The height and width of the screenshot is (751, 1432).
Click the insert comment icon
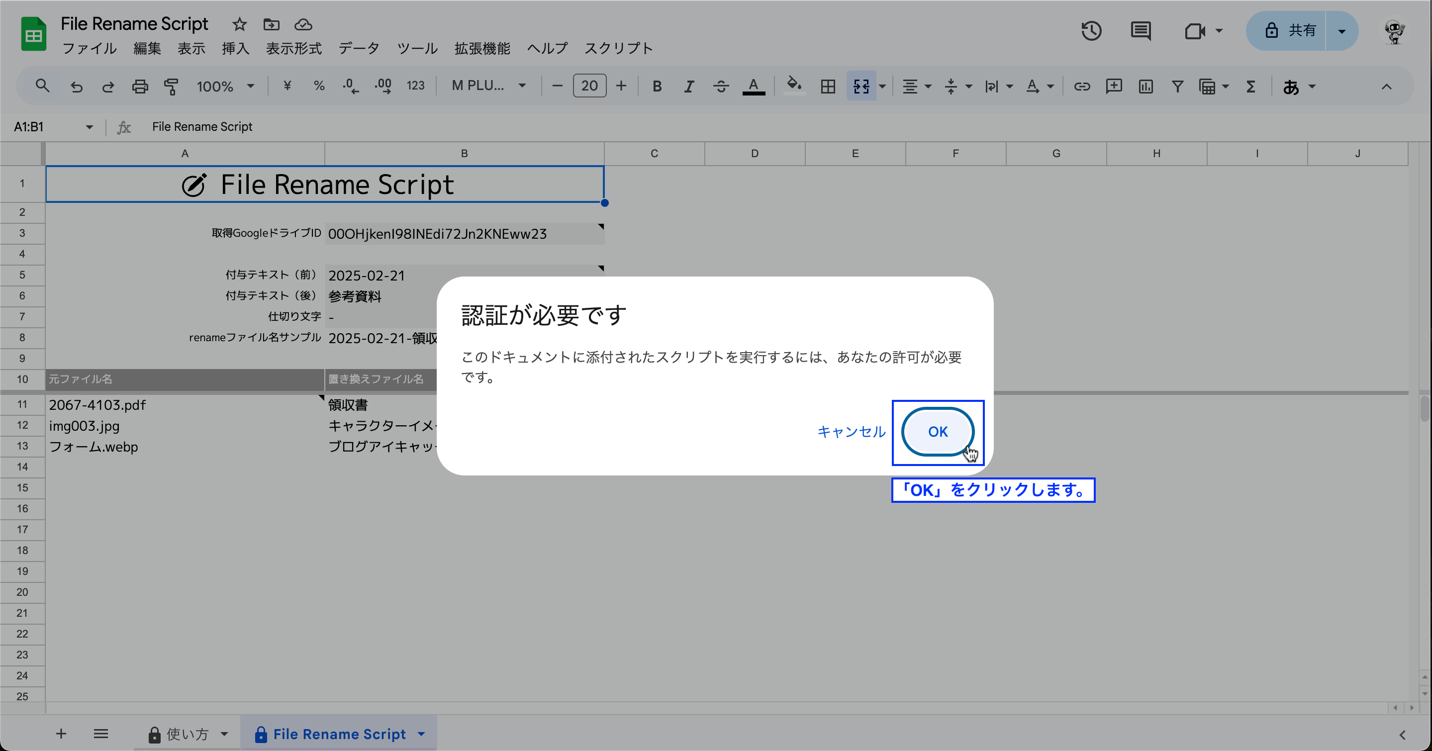tap(1114, 86)
